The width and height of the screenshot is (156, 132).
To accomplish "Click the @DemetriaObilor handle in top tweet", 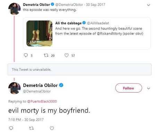I will coord(69,5).
